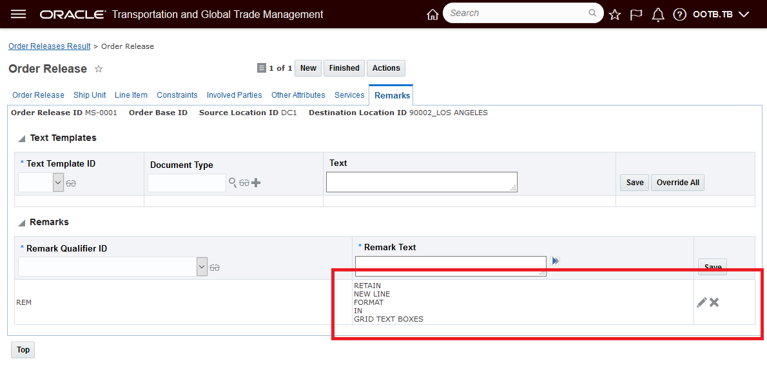Mark Order Release as favorite star

click(x=99, y=69)
